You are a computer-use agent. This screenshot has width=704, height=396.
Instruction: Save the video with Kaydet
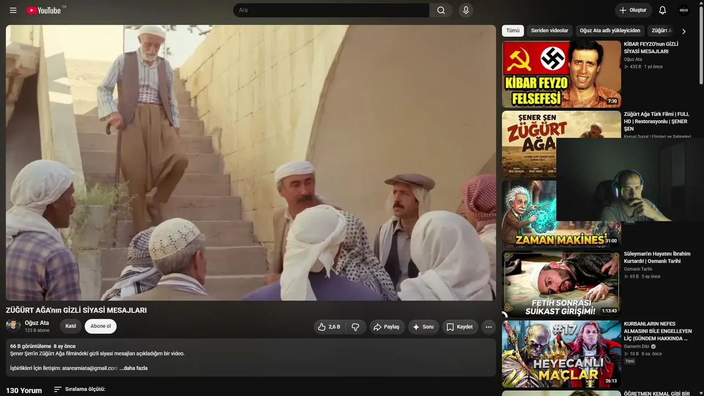tap(460, 327)
